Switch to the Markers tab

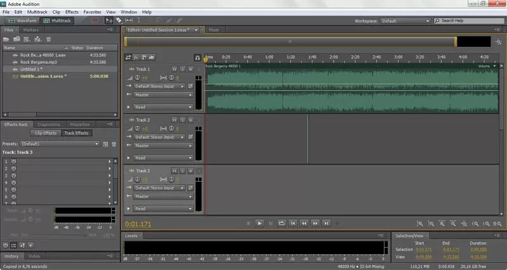click(x=30, y=30)
